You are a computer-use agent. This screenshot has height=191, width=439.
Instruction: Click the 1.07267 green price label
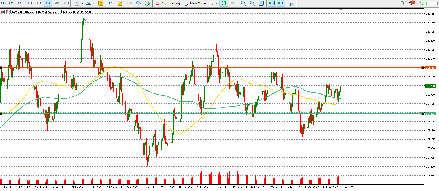click(430, 114)
